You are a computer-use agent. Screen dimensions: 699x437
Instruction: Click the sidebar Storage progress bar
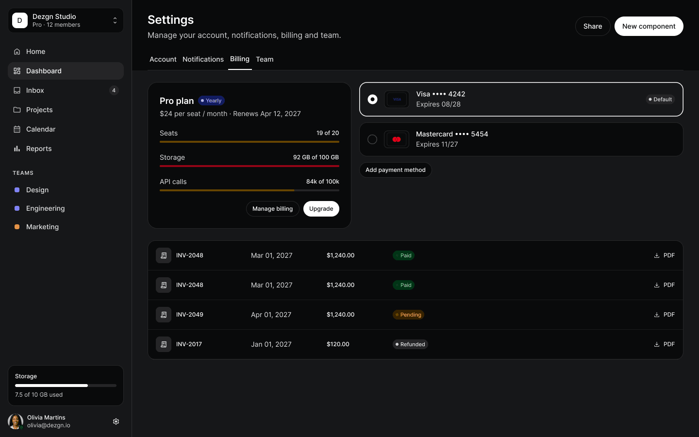click(66, 386)
